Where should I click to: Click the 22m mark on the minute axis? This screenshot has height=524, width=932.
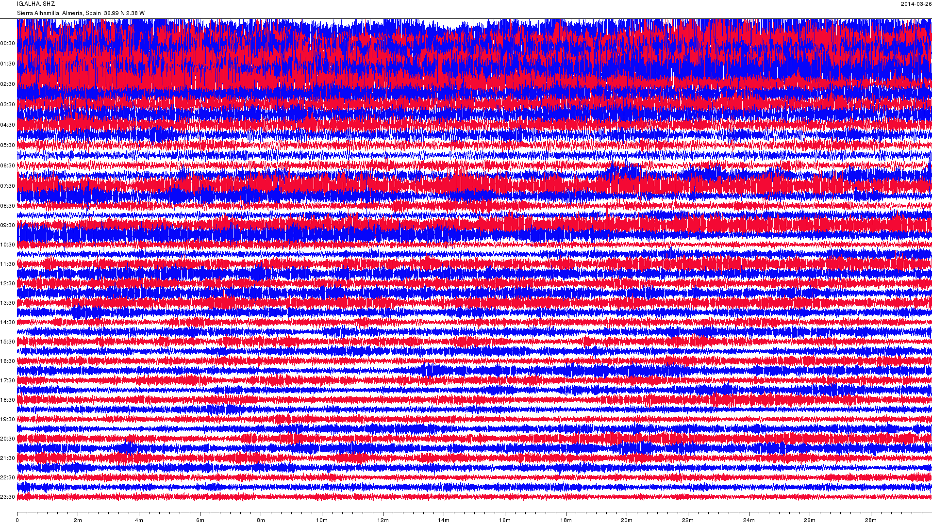(x=687, y=520)
